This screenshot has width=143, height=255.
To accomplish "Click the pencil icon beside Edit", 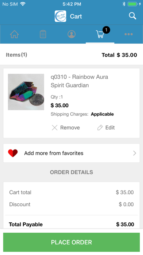I will pyautogui.click(x=100, y=127).
